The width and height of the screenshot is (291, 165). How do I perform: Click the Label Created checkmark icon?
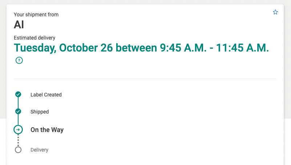(18, 95)
